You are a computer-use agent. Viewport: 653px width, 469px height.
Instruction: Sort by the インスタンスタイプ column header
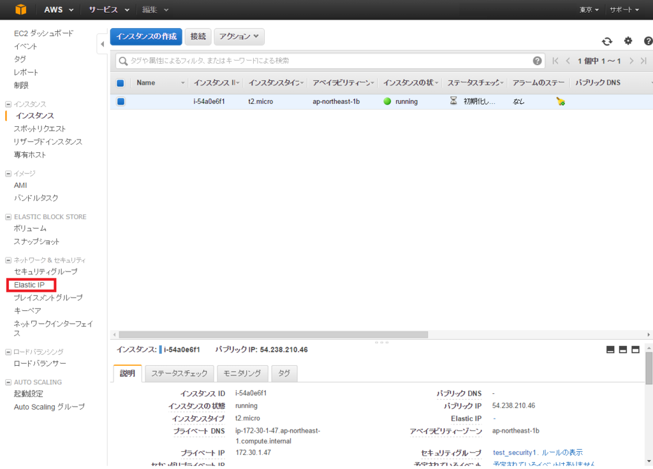[x=275, y=83]
